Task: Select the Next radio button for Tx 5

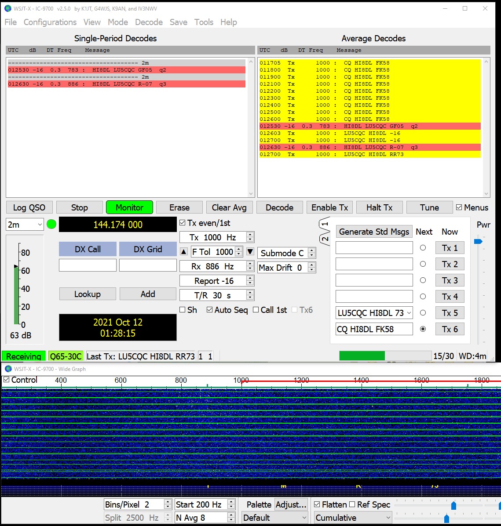Action: [x=423, y=313]
